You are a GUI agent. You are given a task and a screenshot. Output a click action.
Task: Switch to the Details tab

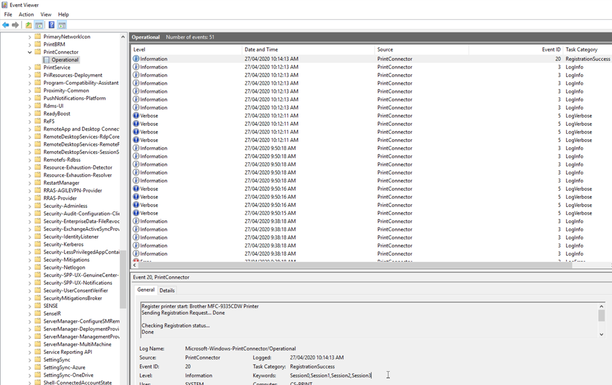[167, 290]
